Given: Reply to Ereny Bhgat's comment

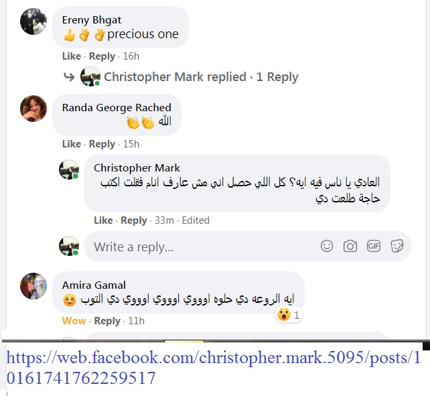Looking at the screenshot, I should (x=102, y=56).
